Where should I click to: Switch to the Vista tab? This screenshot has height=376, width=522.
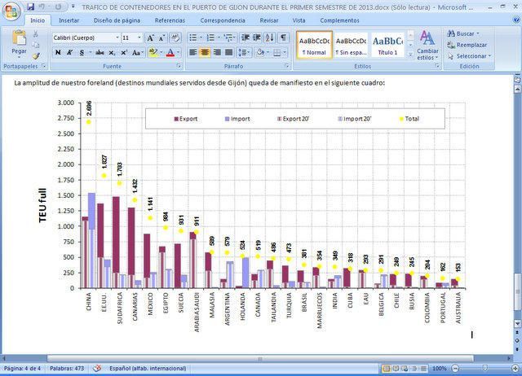(299, 20)
